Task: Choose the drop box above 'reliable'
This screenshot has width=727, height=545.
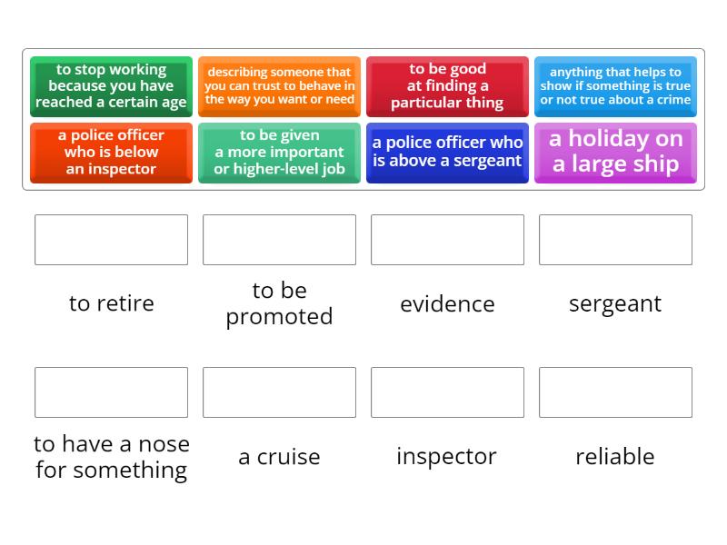Action: coord(615,392)
